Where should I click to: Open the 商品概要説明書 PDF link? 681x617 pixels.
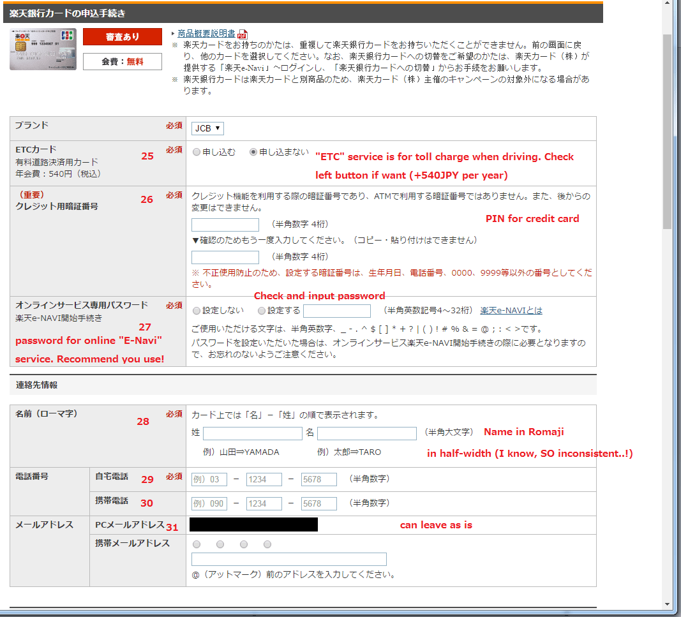pos(206,33)
